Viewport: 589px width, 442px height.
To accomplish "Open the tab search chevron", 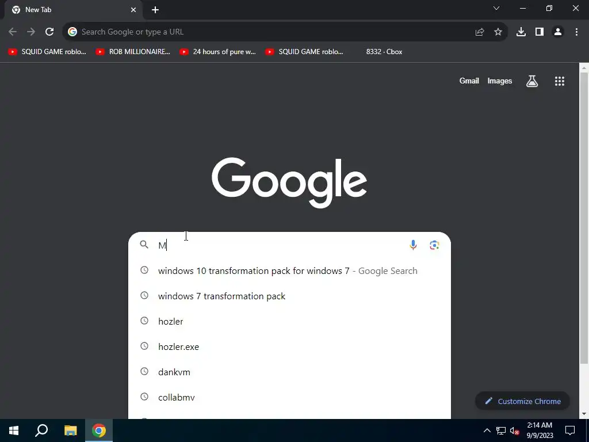I will (x=496, y=8).
